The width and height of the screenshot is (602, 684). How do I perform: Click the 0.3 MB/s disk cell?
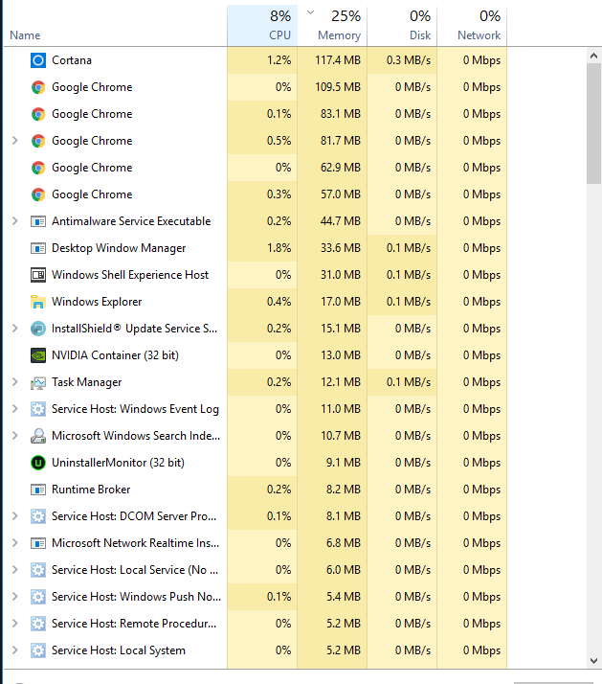(402, 60)
